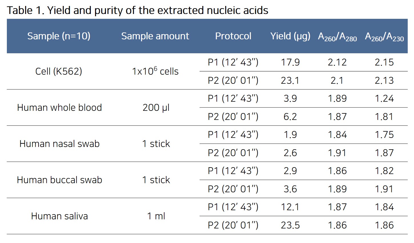Click the Yield (µg) column header

coord(290,36)
